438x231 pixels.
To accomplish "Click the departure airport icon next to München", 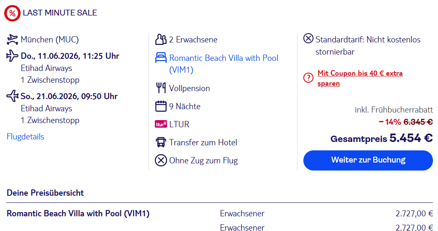I will [x=12, y=39].
